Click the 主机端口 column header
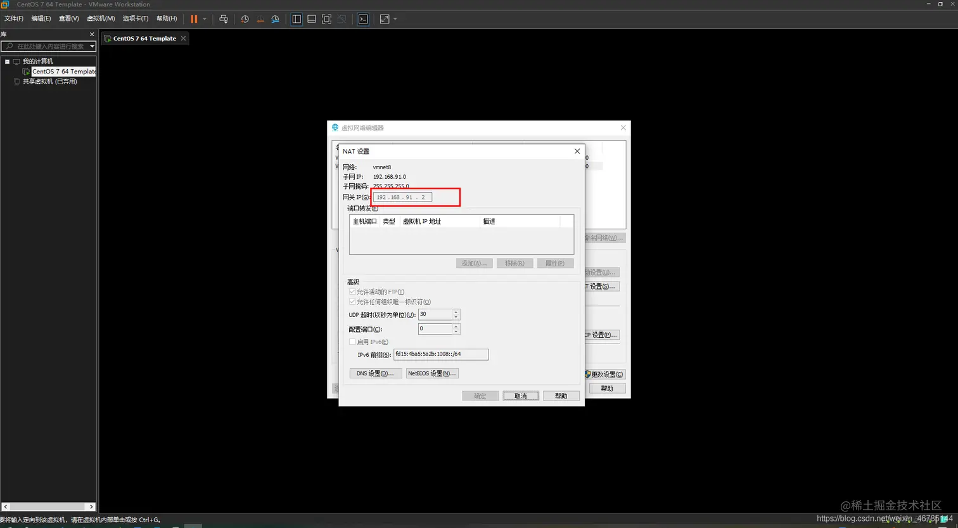This screenshot has height=528, width=958. (364, 221)
